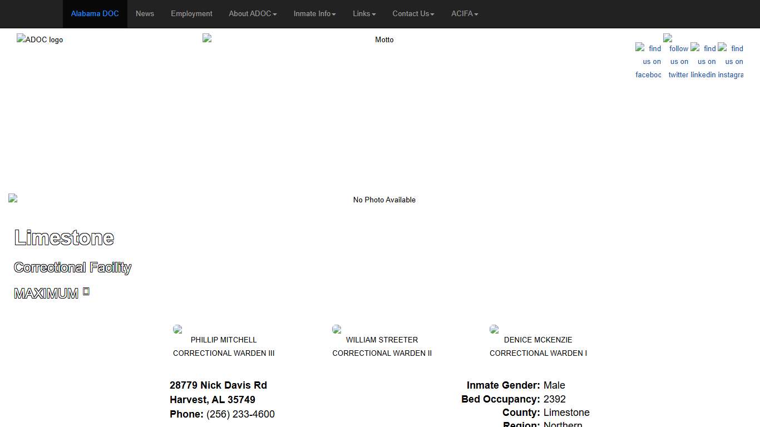Click the LinkedIn social icon
Viewport: 760px width, 427px height.
pyautogui.click(x=703, y=61)
